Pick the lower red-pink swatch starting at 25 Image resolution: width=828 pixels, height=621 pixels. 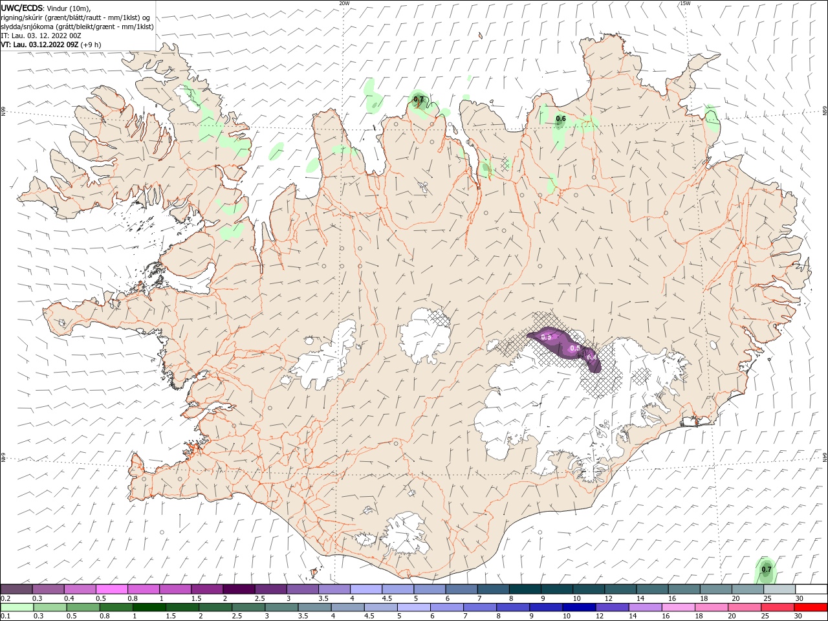[x=776, y=607]
